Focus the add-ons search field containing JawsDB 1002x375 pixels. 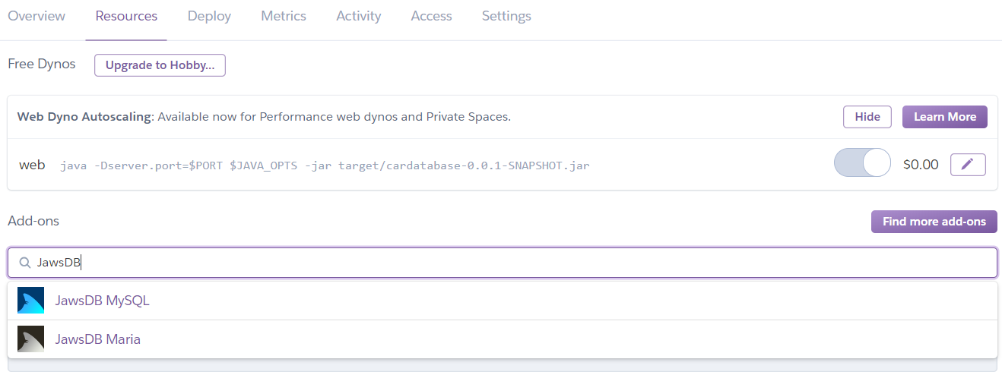(x=502, y=263)
